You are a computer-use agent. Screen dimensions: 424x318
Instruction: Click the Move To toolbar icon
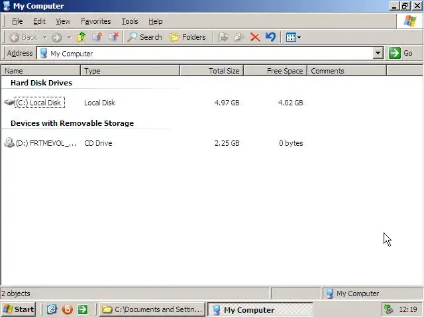coord(223,37)
